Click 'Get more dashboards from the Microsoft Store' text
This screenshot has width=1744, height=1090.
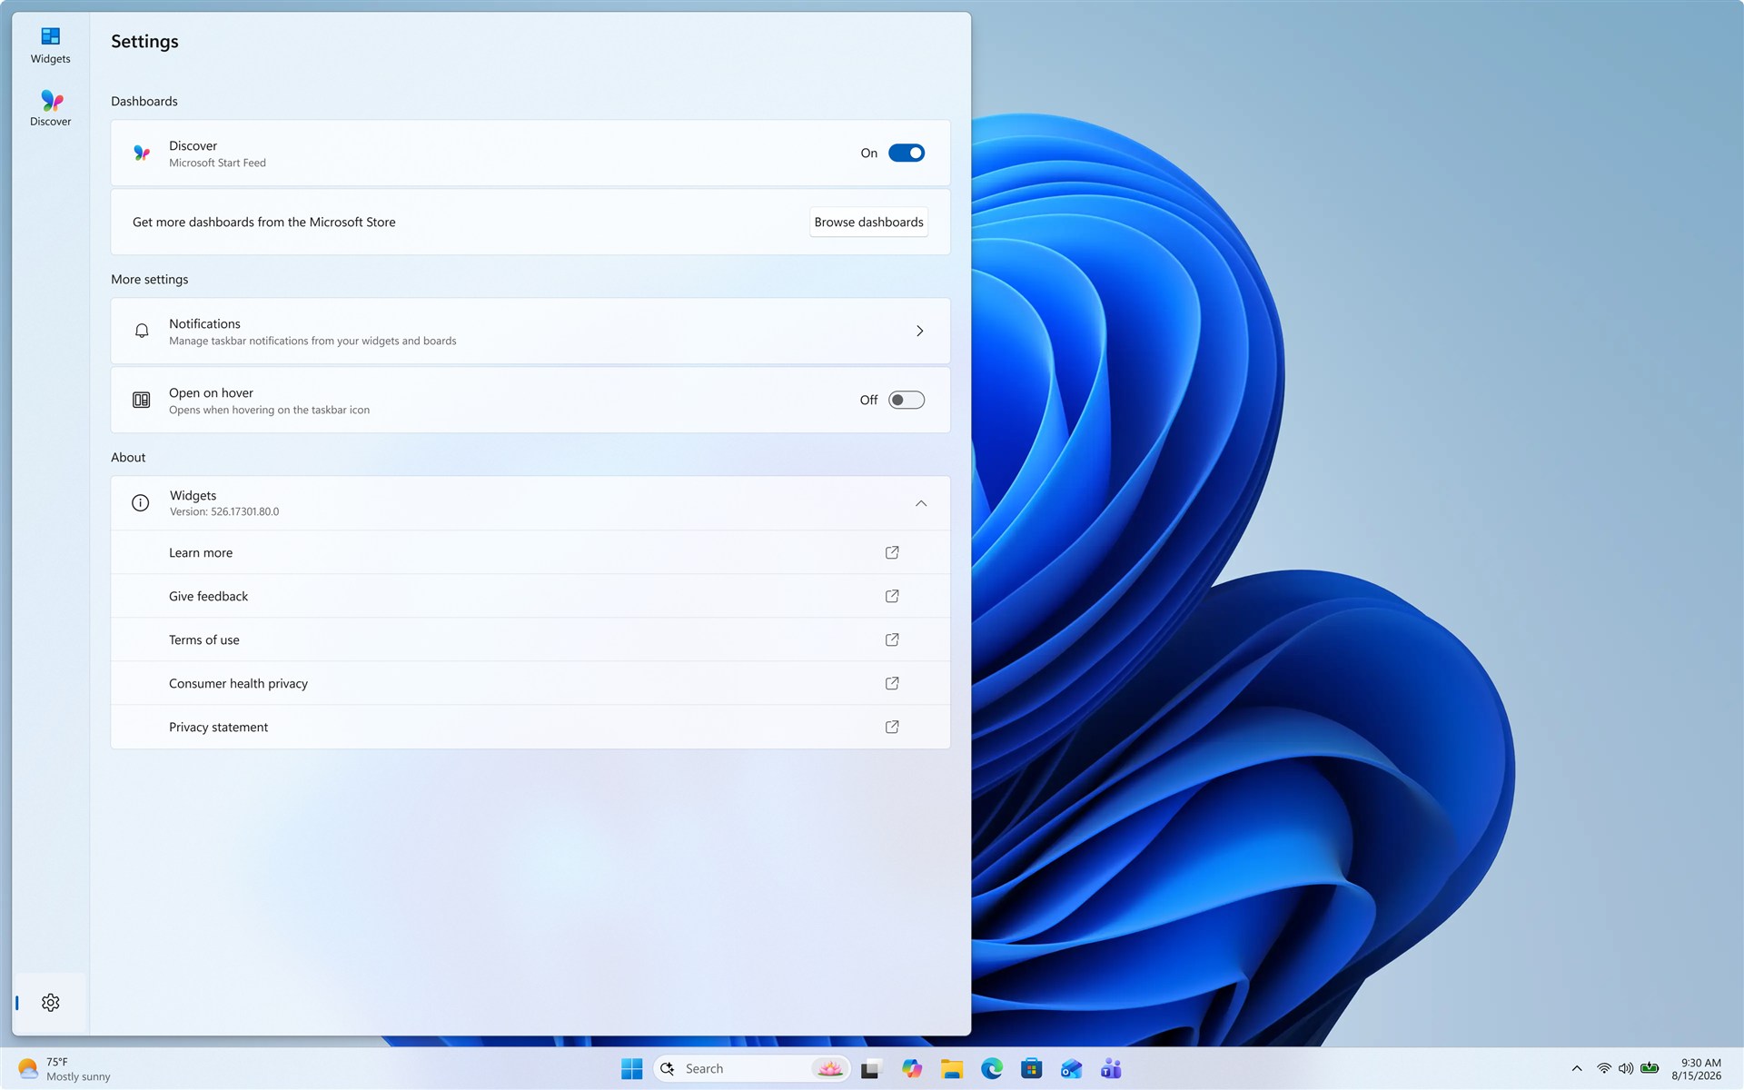click(264, 223)
